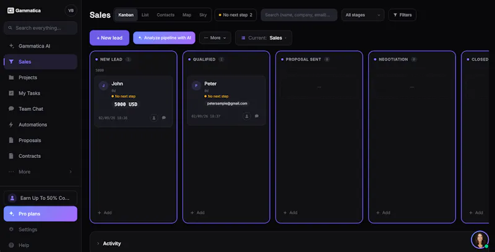The height and width of the screenshot is (252, 495).
Task: Open Peter lead card title
Action: pyautogui.click(x=210, y=84)
